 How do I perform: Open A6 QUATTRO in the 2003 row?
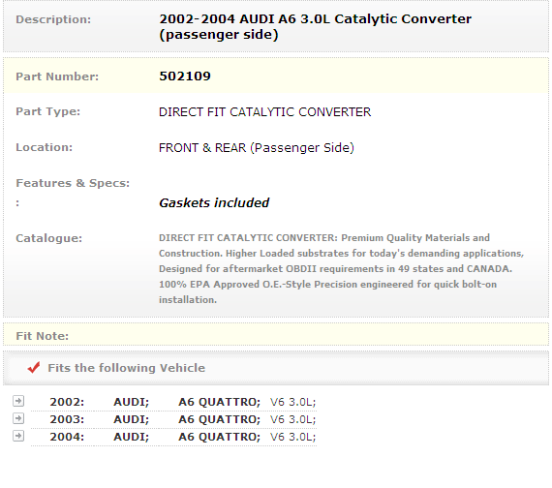[219, 419]
